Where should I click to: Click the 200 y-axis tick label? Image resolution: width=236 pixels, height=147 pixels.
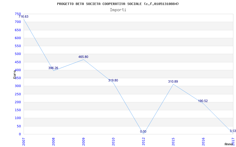[18, 102]
